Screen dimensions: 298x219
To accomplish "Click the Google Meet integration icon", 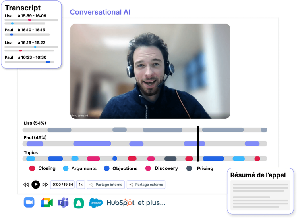I will [47, 202].
